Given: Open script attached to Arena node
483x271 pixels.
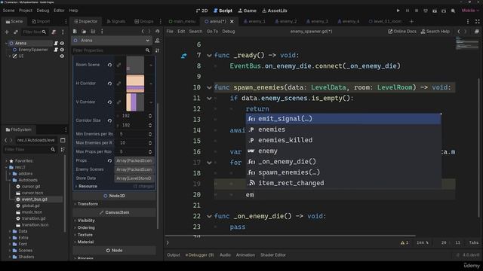Looking at the screenshot, I should pos(56,44).
